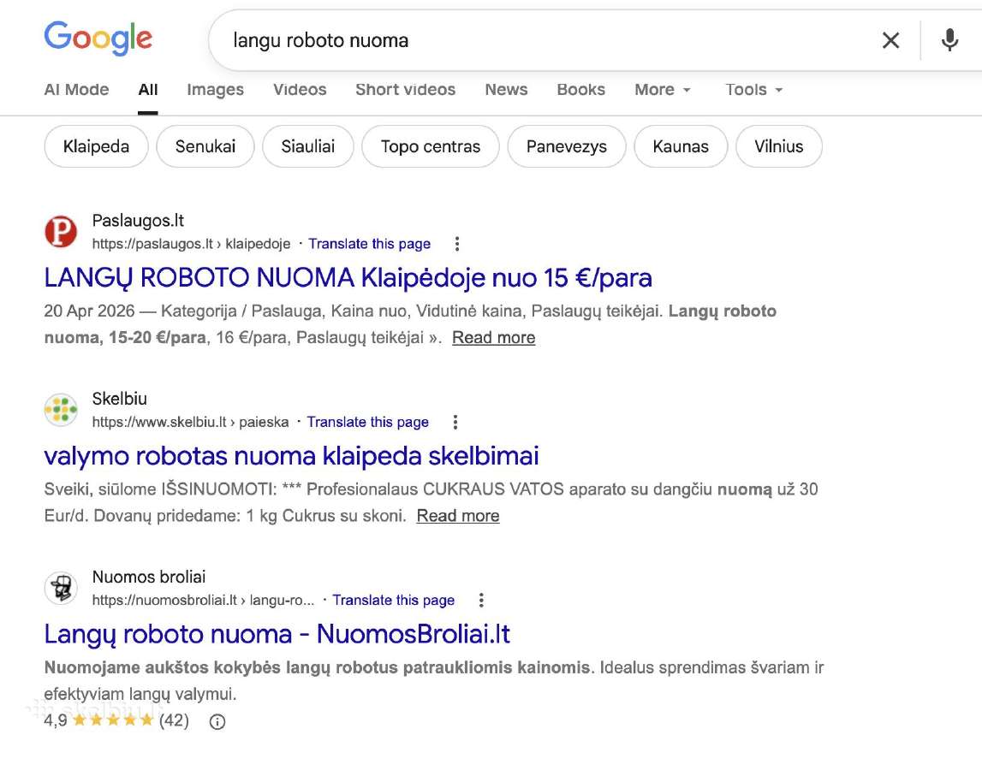982x770 pixels.
Task: Click the Google logo
Action: point(98,38)
